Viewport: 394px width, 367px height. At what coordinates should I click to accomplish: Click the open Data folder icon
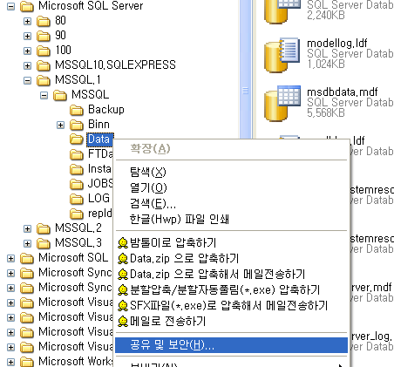[77, 139]
